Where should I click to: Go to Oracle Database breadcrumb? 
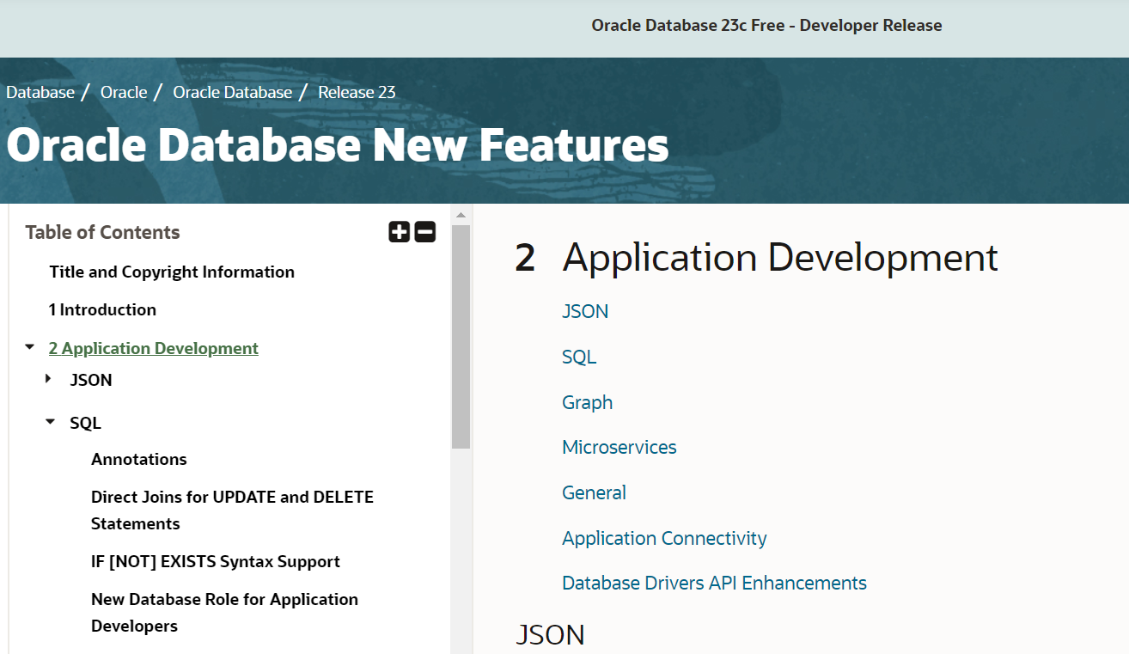point(233,92)
